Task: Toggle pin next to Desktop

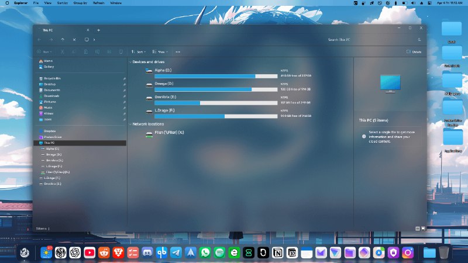Action: (124, 84)
